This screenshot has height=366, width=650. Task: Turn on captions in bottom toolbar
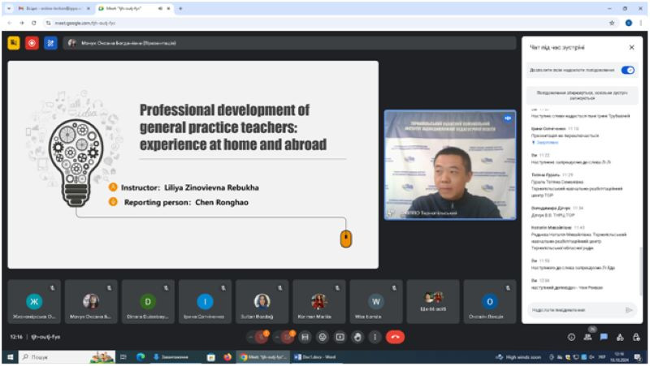tap(305, 337)
